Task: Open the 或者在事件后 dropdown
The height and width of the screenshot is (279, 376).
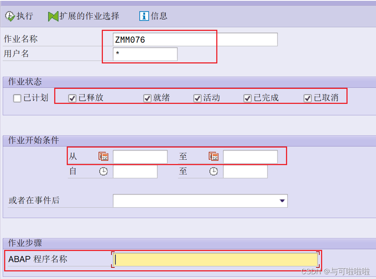Action: point(200,201)
